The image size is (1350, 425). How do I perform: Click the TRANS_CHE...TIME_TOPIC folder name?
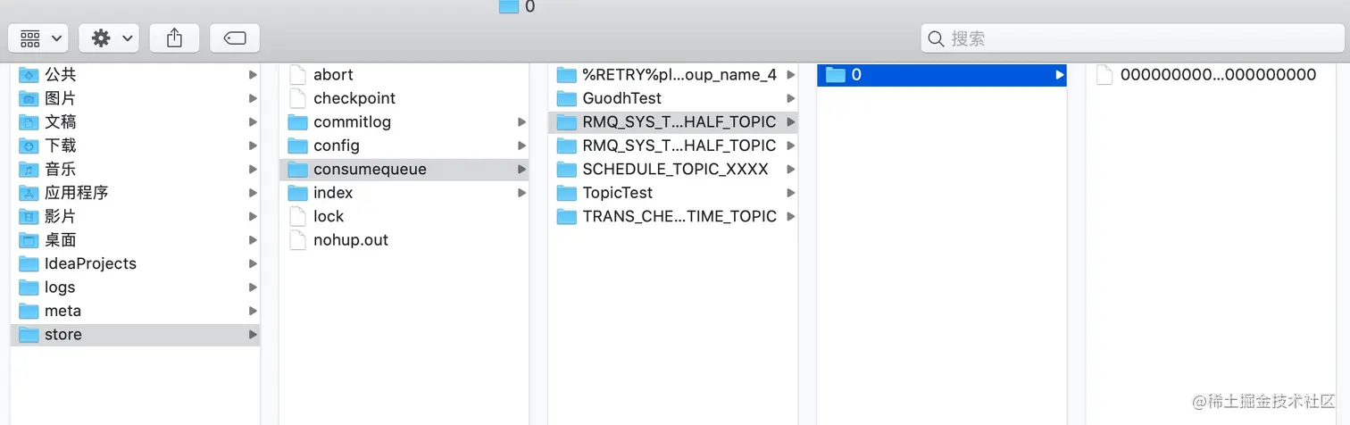[x=679, y=216]
